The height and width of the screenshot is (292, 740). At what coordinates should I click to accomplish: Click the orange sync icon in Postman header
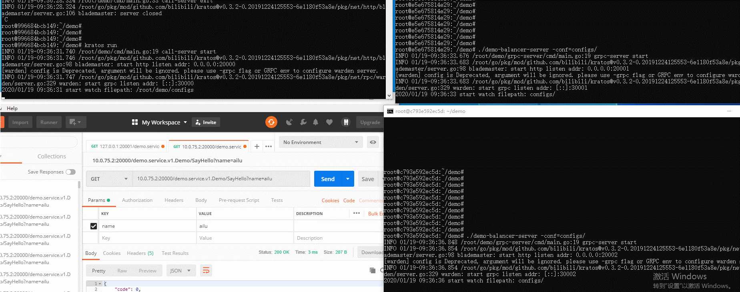pyautogui.click(x=271, y=122)
